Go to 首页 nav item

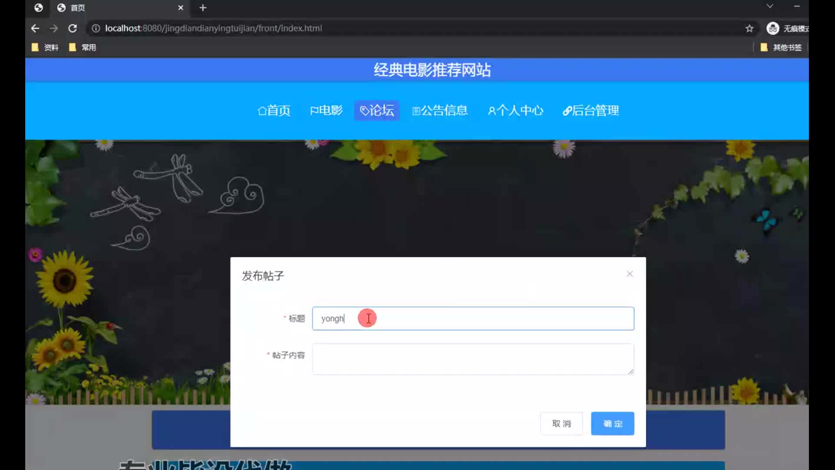(x=274, y=111)
